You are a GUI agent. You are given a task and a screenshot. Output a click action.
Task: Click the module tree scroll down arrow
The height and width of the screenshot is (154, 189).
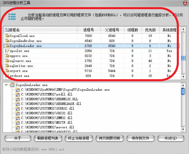click(x=183, y=129)
